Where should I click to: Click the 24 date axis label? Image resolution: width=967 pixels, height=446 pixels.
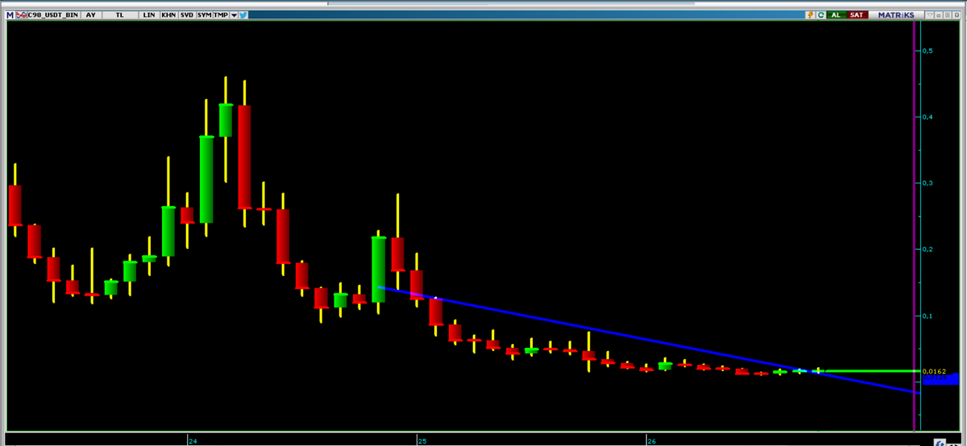[x=193, y=441]
